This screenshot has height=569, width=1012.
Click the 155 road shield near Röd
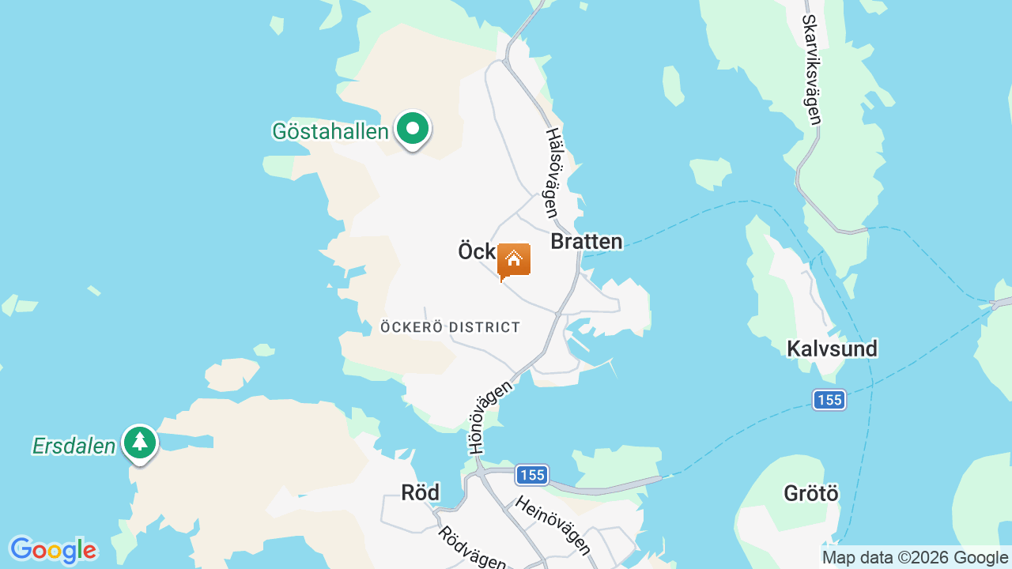pyautogui.click(x=532, y=475)
